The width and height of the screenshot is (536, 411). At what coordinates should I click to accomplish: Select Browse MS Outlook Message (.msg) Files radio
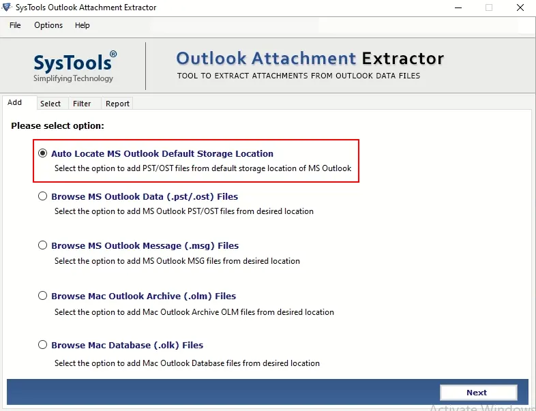coord(42,245)
